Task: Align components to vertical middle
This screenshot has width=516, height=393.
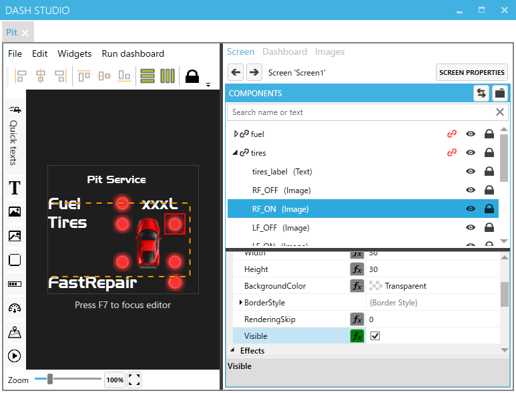Action: coord(104,76)
